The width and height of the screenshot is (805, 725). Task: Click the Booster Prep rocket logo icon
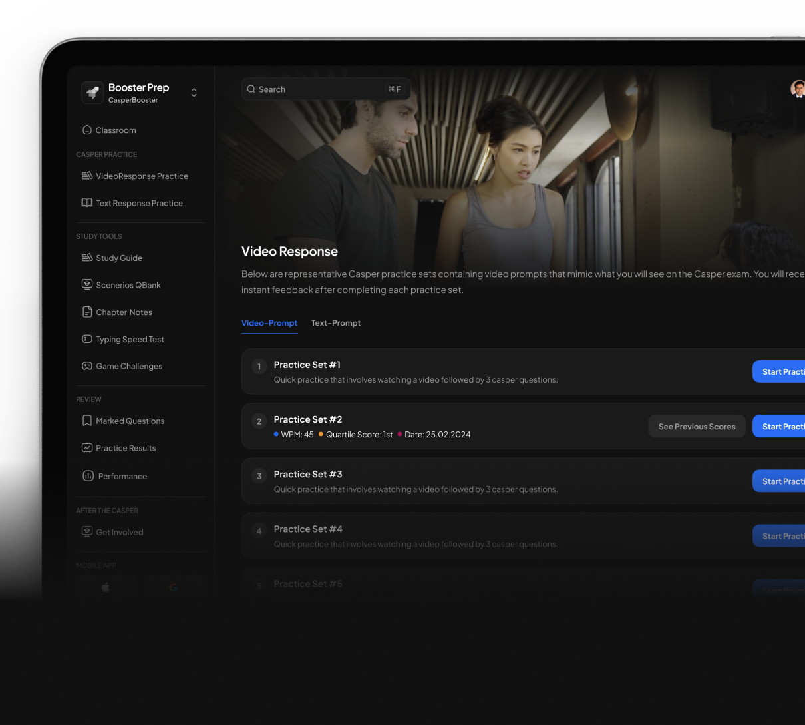(92, 93)
